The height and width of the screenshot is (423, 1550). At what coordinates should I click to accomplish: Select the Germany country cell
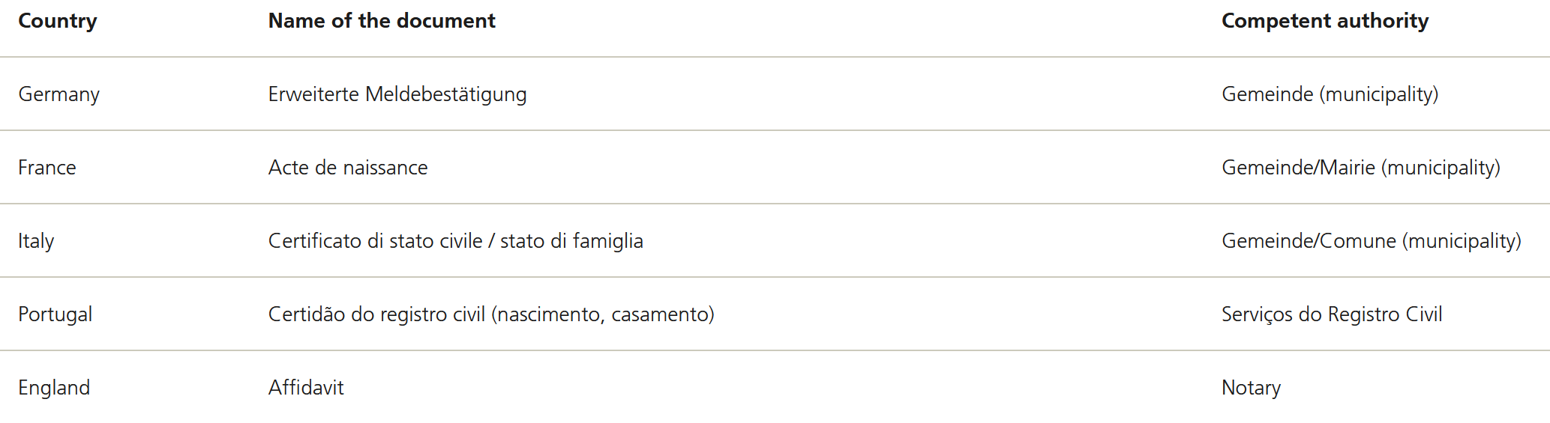(x=58, y=94)
